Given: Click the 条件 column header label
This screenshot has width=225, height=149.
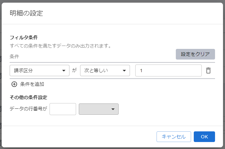Looking at the screenshot, I should pos(14,57).
